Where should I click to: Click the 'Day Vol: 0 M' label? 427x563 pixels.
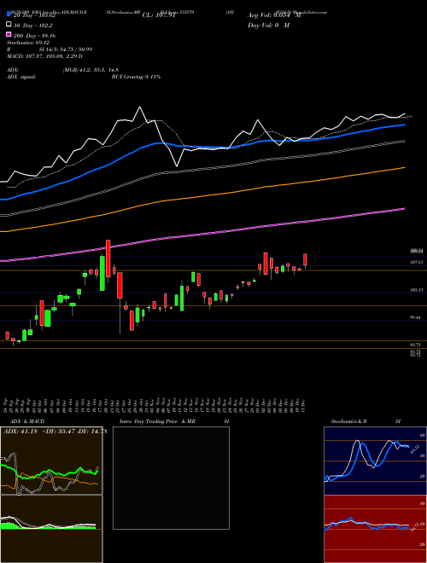(x=268, y=26)
